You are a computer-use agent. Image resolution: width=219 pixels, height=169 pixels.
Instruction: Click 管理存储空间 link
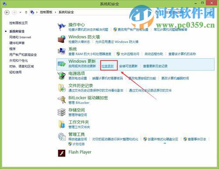point(78,115)
